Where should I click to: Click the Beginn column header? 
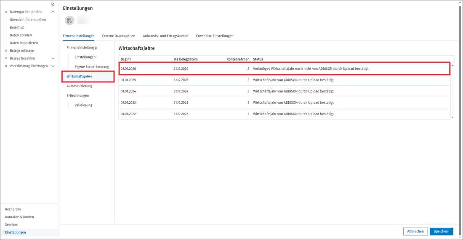click(126, 59)
